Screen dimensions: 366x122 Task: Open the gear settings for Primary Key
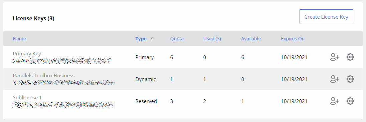[350, 57]
